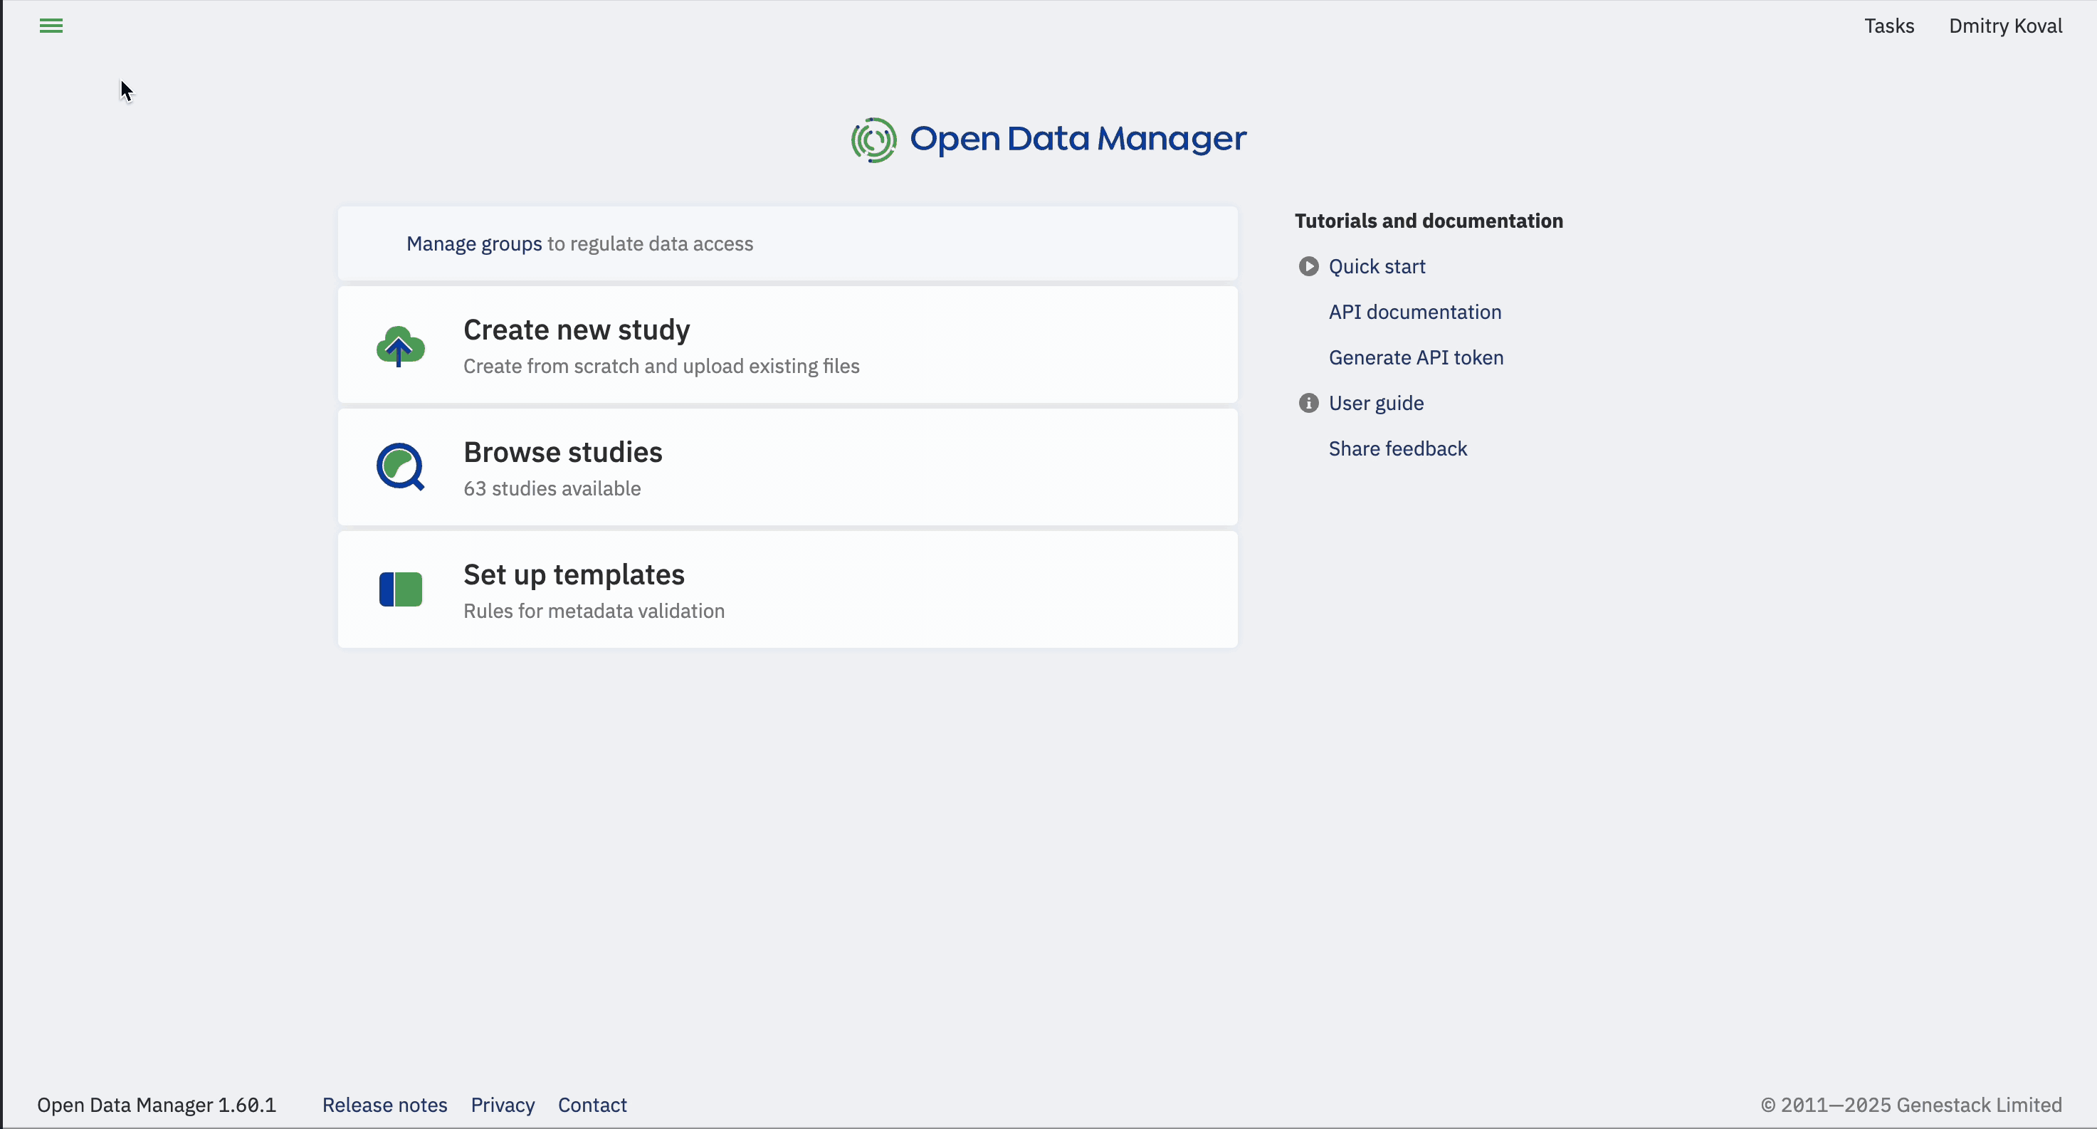
Task: Click the Generate API token link
Action: [x=1416, y=357]
